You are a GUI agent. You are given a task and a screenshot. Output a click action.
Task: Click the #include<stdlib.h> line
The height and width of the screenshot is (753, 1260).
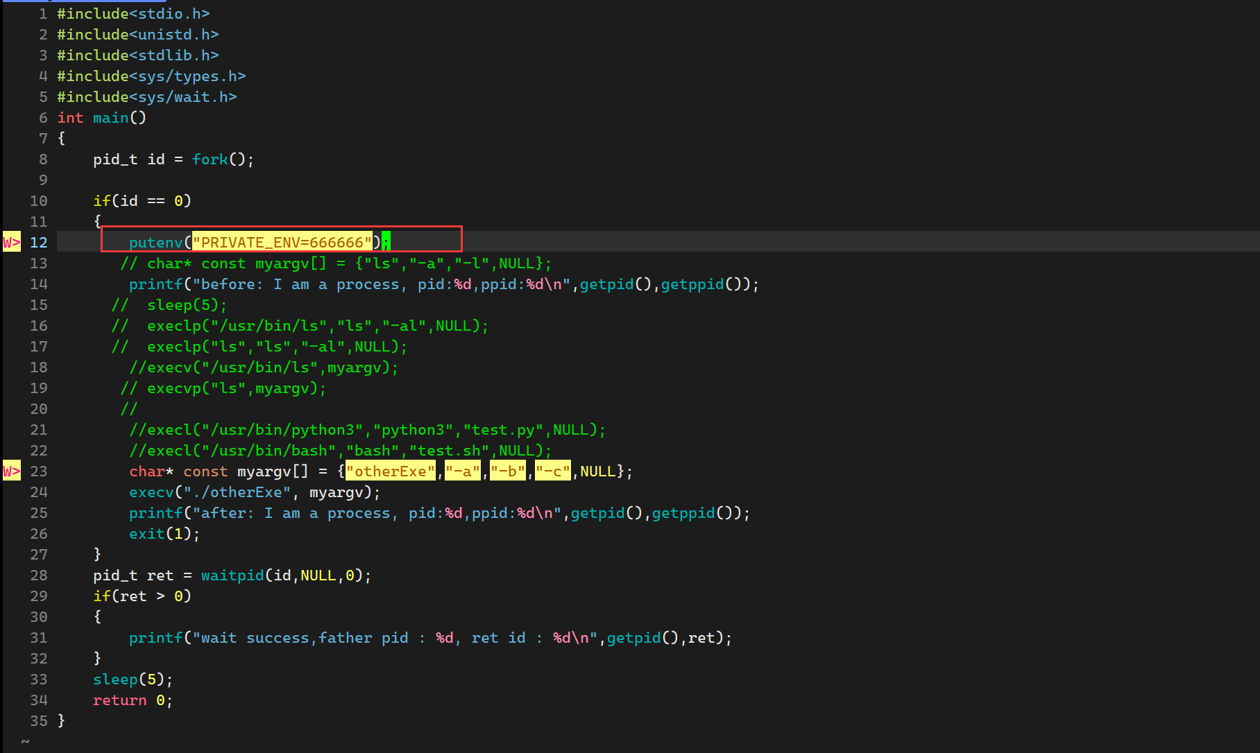pos(138,55)
